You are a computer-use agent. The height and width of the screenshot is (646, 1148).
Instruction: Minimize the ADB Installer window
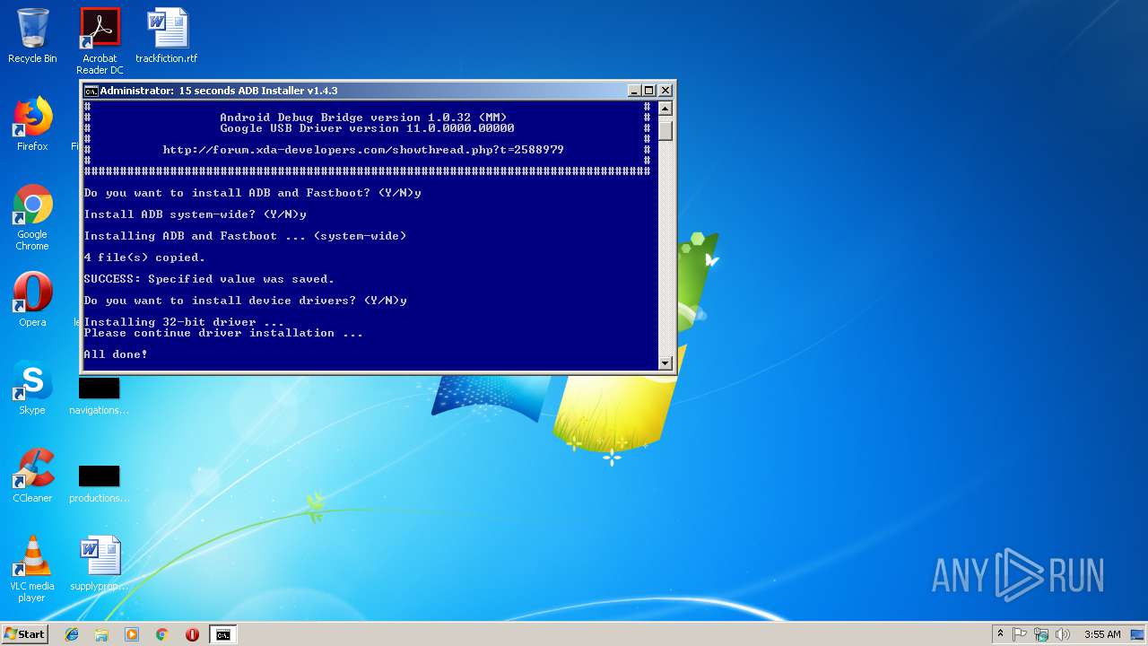(634, 91)
